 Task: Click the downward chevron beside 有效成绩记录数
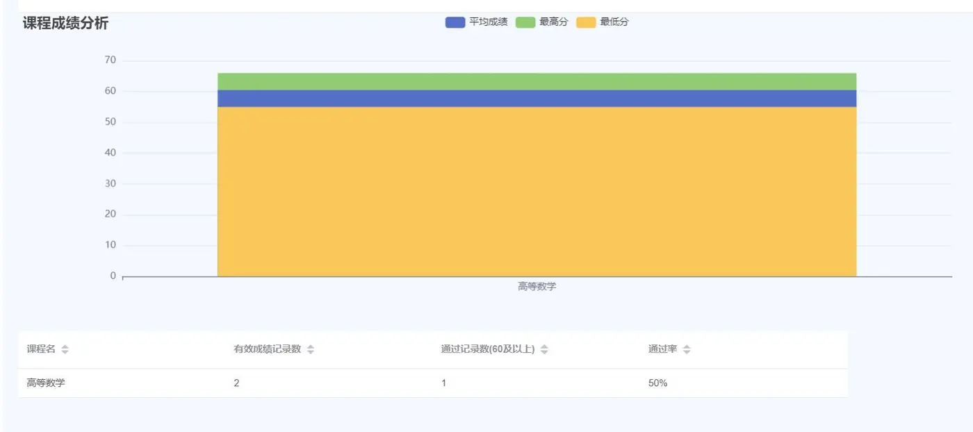click(310, 352)
